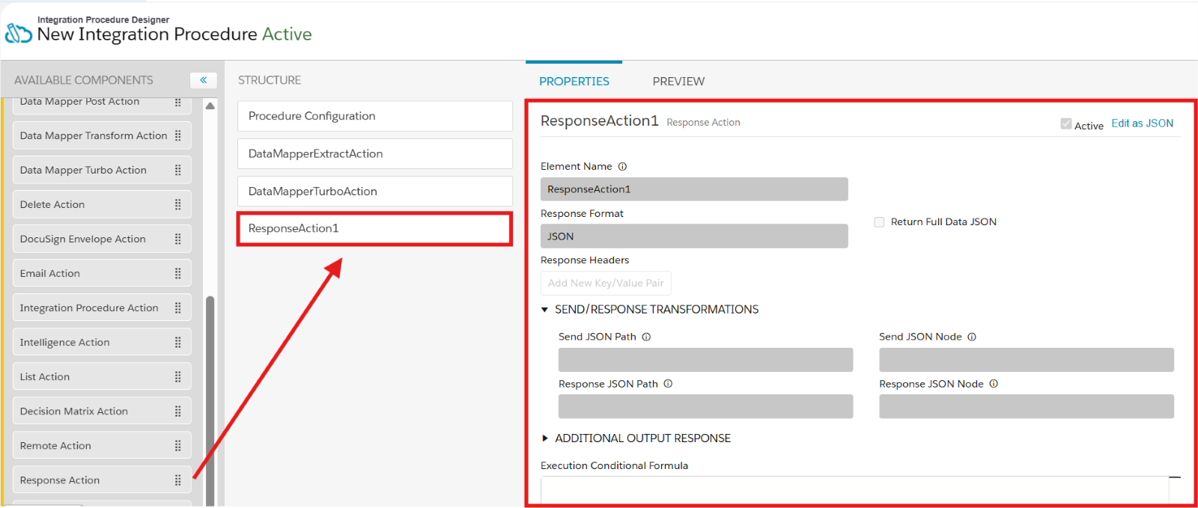Collapse Send/Response Transformations section

545,310
